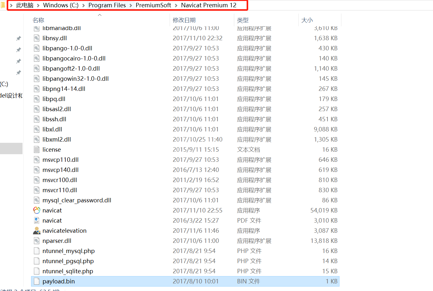Go to Windows (C:) in the address bar

pos(61,5)
